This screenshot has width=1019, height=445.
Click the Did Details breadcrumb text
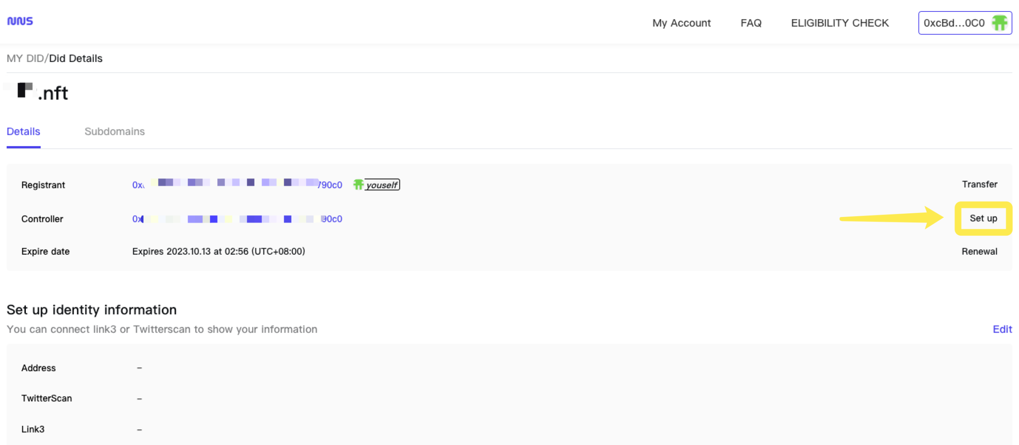point(76,58)
